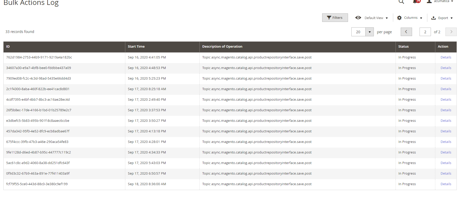Click the Columns gear icon
Image resolution: width=464 pixels, height=197 pixels.
tap(399, 18)
